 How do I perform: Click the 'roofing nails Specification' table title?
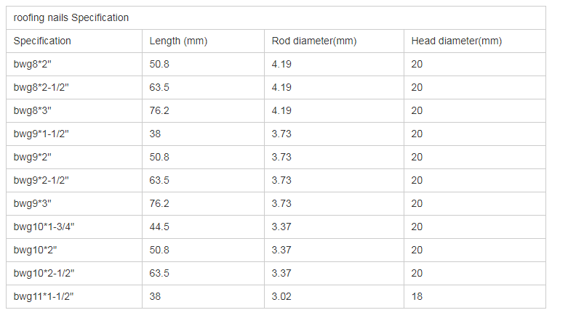tap(71, 17)
